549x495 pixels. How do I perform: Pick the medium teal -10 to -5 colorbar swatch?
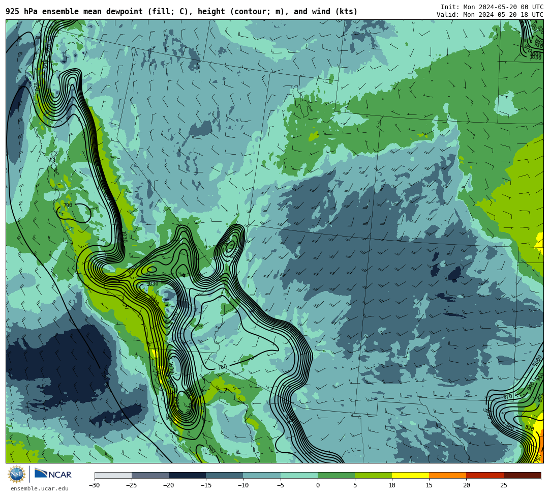coord(262,475)
